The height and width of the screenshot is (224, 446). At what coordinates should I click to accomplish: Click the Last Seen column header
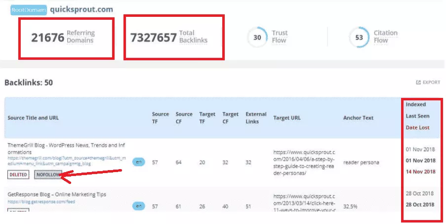417,116
